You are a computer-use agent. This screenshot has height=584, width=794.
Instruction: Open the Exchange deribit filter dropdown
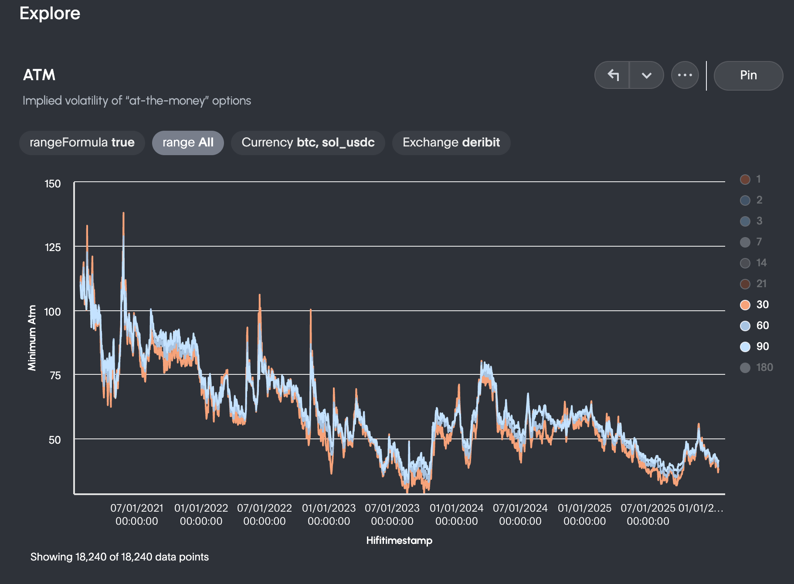pos(451,143)
